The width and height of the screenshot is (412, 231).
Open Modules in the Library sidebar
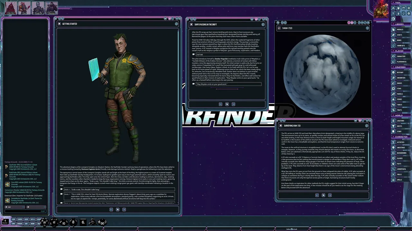(401, 30)
